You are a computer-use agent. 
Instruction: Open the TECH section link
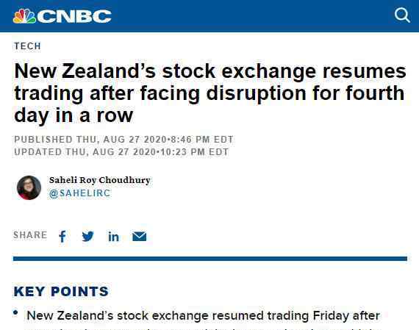(27, 46)
